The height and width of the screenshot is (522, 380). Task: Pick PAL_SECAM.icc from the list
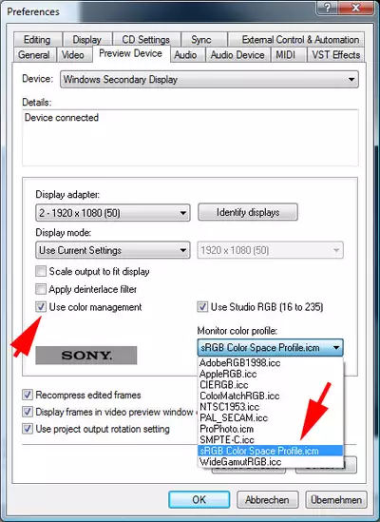pyautogui.click(x=270, y=417)
